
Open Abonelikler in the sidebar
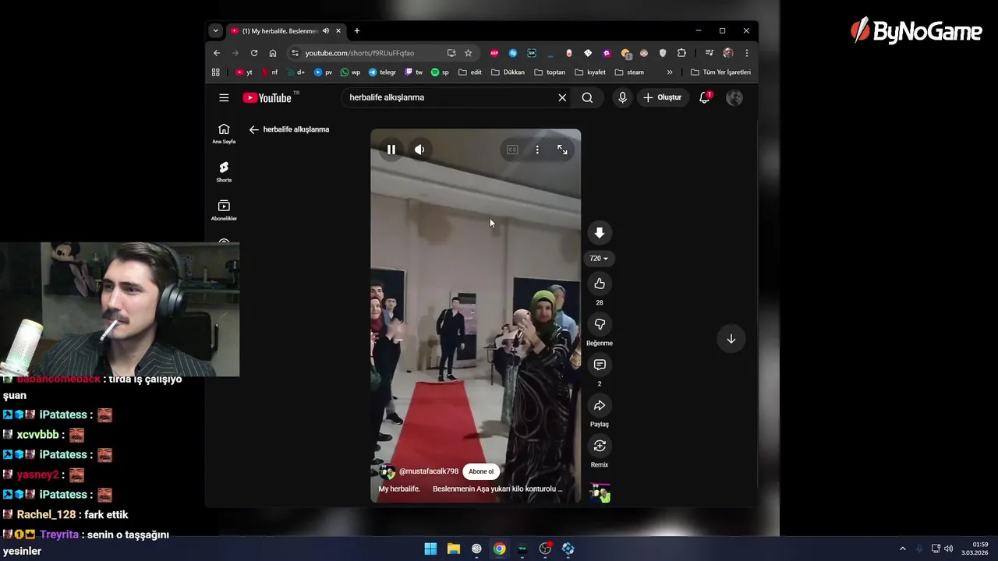tap(224, 210)
